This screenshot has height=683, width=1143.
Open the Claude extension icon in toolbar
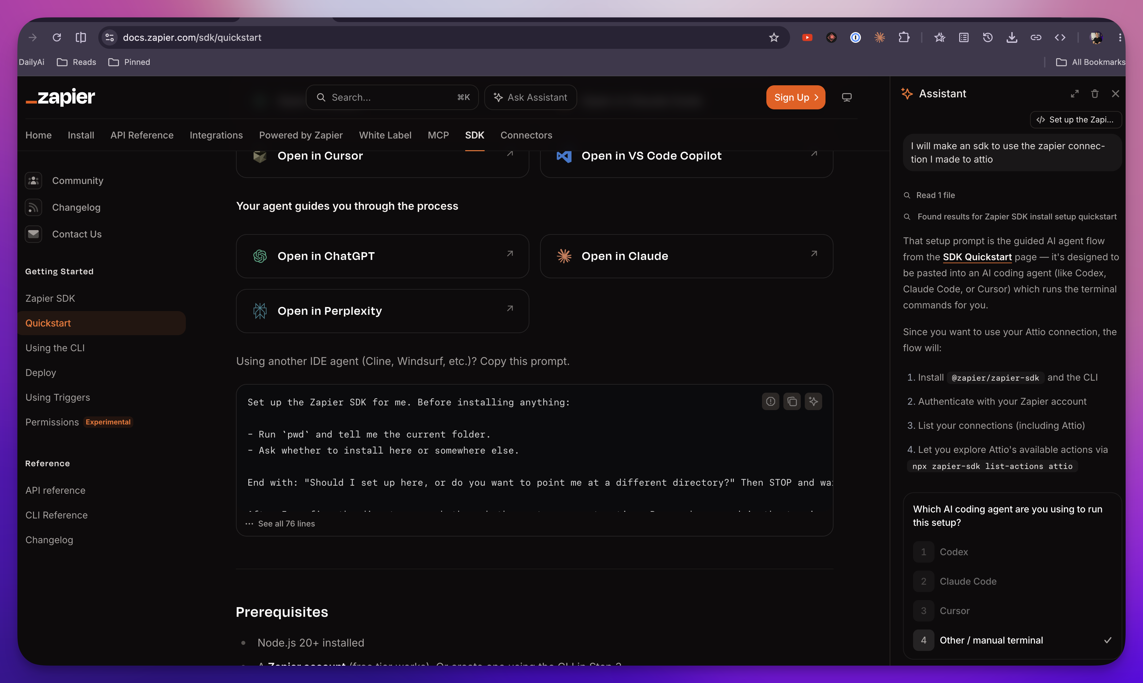[x=879, y=37]
